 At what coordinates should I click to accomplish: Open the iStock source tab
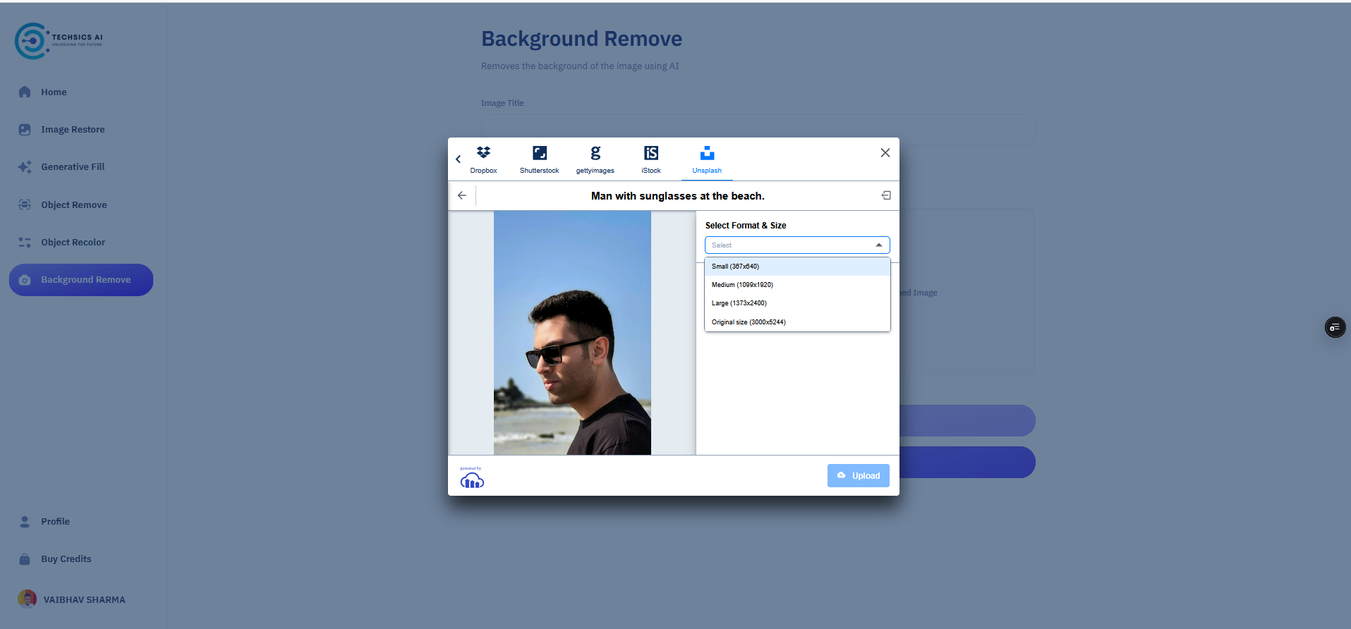[650, 160]
